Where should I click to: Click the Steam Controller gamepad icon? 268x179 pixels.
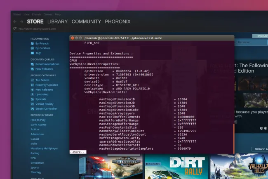click(x=32, y=109)
